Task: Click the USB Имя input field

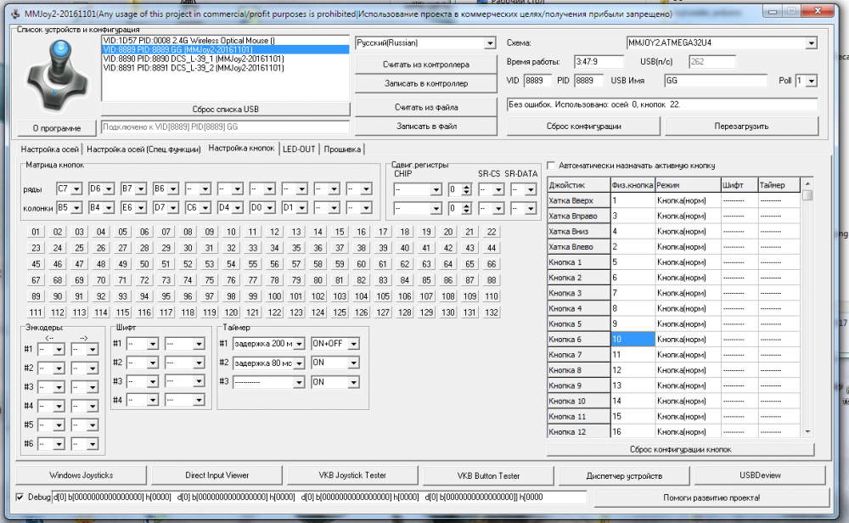Action: tap(715, 81)
